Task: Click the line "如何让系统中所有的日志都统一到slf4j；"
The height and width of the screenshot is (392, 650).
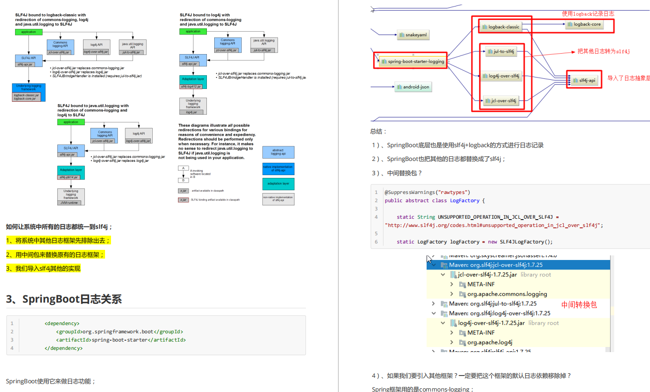Action: 59,226
